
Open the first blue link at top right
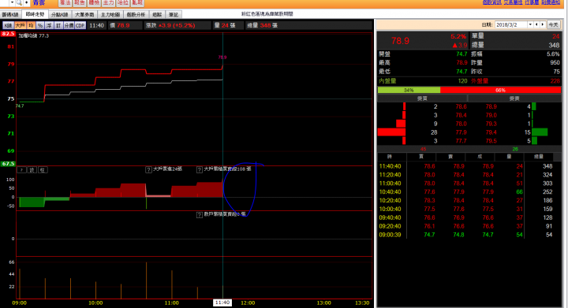(492, 2)
